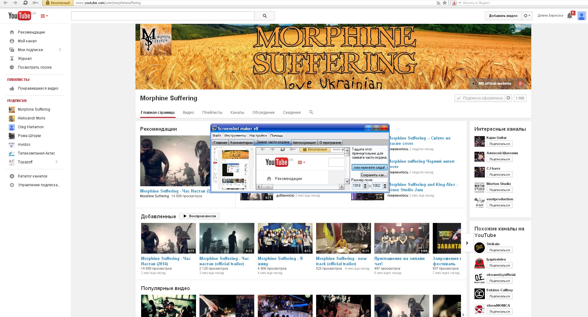This screenshot has height=317, width=588.
Task: Click the Google+ icon on the banner
Action: click(x=521, y=83)
